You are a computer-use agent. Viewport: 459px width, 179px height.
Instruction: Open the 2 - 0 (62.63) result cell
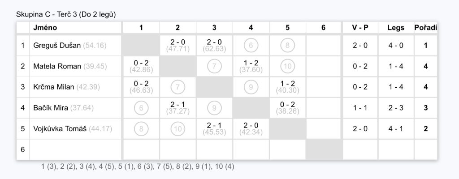coord(214,45)
